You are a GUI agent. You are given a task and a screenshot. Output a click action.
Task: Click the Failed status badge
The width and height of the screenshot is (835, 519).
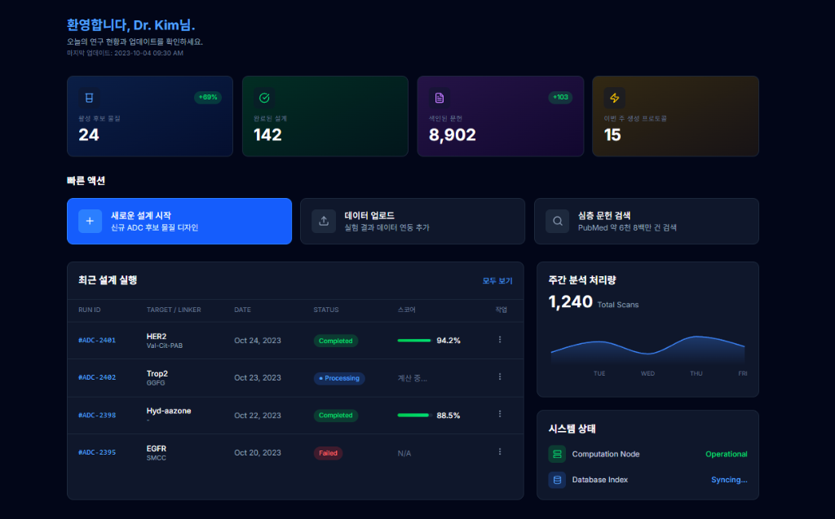coord(328,453)
